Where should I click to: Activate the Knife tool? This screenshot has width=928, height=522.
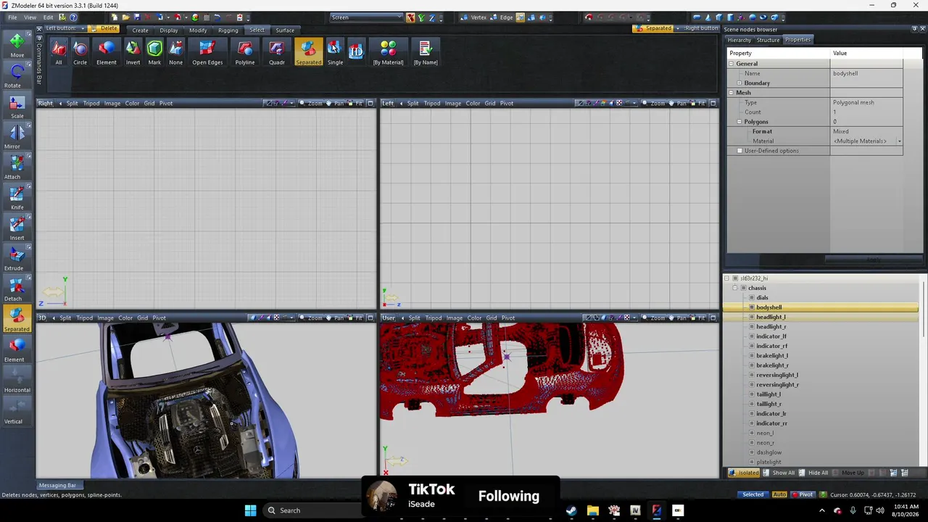[17, 197]
